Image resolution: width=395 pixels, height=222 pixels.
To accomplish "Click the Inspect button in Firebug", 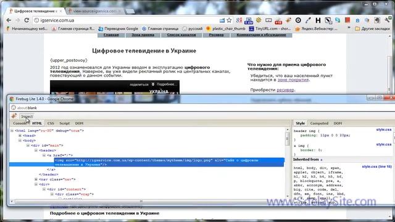I will tap(27, 117).
